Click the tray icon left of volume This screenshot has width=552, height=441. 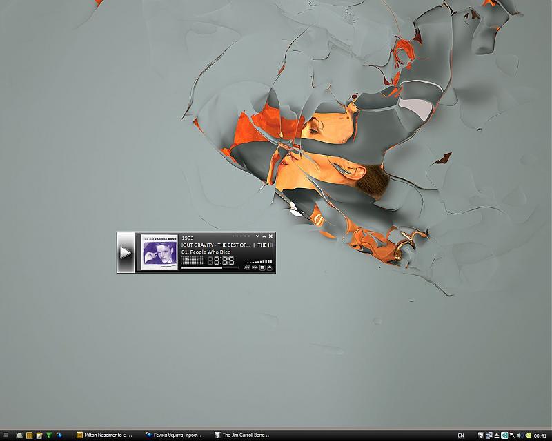[x=512, y=435]
